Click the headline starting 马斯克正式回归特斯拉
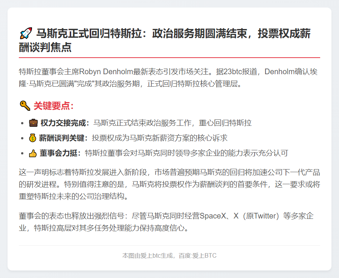Screen dimensions: 339x278 tap(165, 40)
